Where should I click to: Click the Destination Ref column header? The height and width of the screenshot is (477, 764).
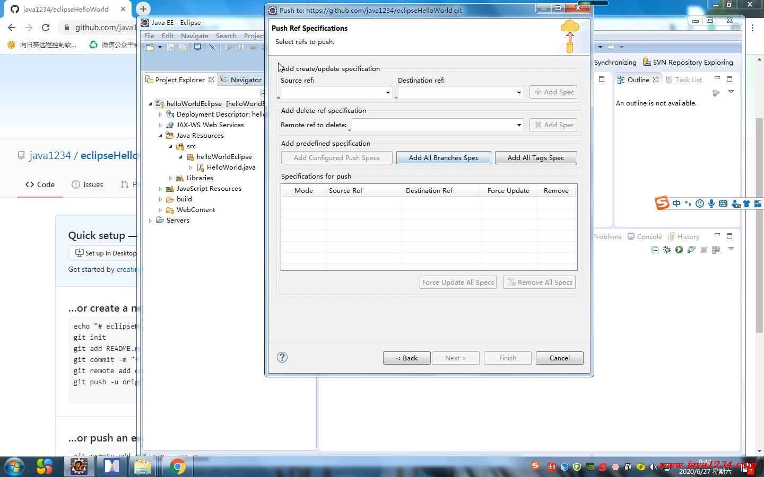[x=441, y=191]
